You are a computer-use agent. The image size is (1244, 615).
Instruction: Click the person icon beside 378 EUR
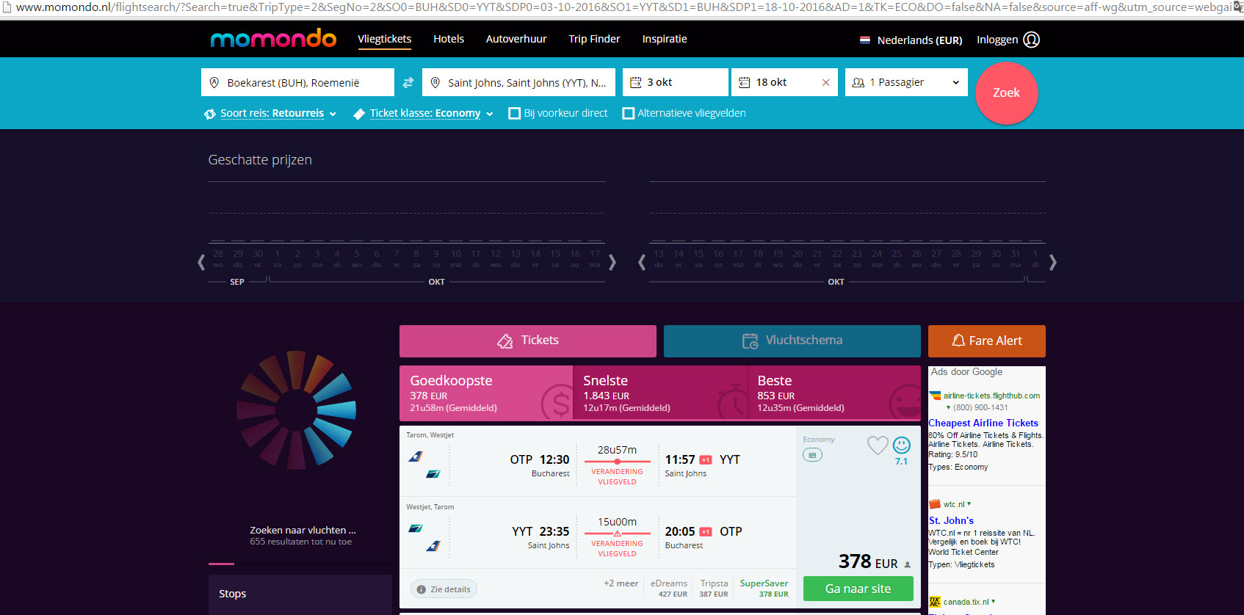908,564
